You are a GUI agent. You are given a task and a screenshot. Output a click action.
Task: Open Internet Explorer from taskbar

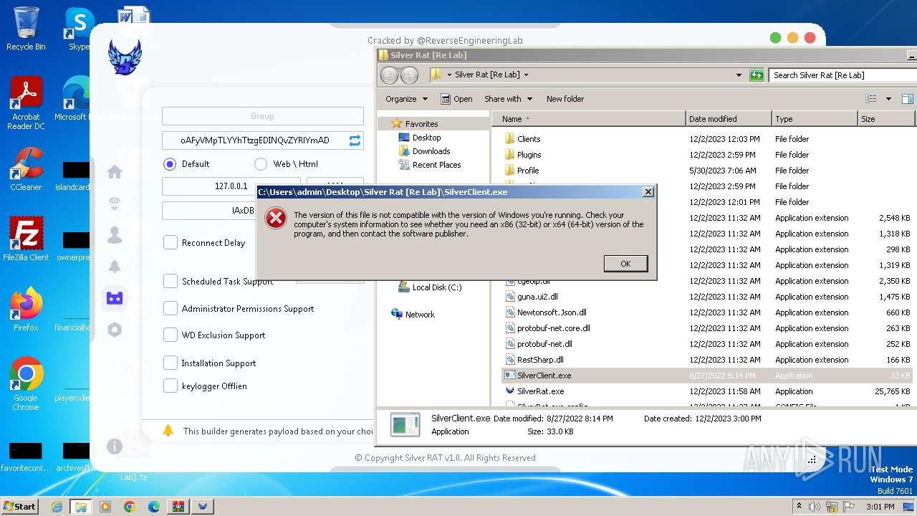coord(57,507)
